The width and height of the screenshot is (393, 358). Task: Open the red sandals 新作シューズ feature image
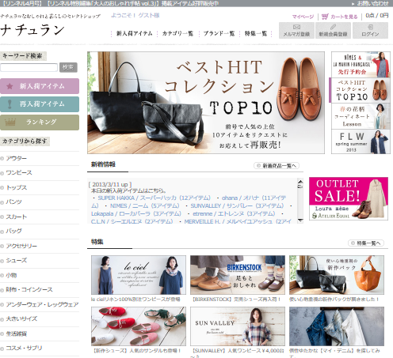pos(139,326)
